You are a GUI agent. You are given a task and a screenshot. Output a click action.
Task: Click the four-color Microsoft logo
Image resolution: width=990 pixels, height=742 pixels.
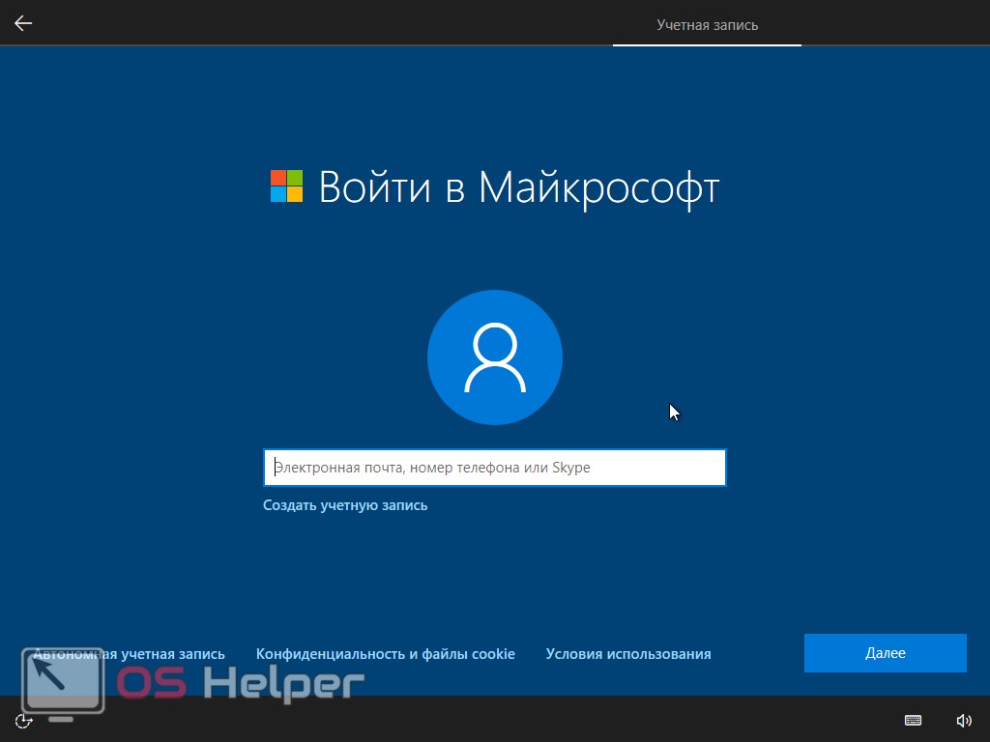286,185
